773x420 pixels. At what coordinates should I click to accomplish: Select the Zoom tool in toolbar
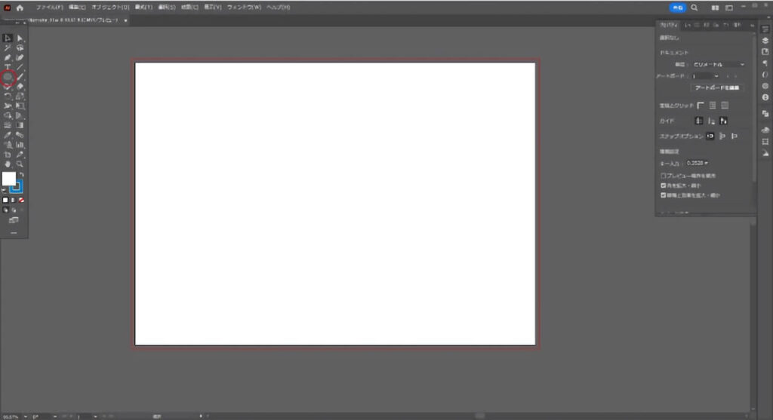coord(20,164)
